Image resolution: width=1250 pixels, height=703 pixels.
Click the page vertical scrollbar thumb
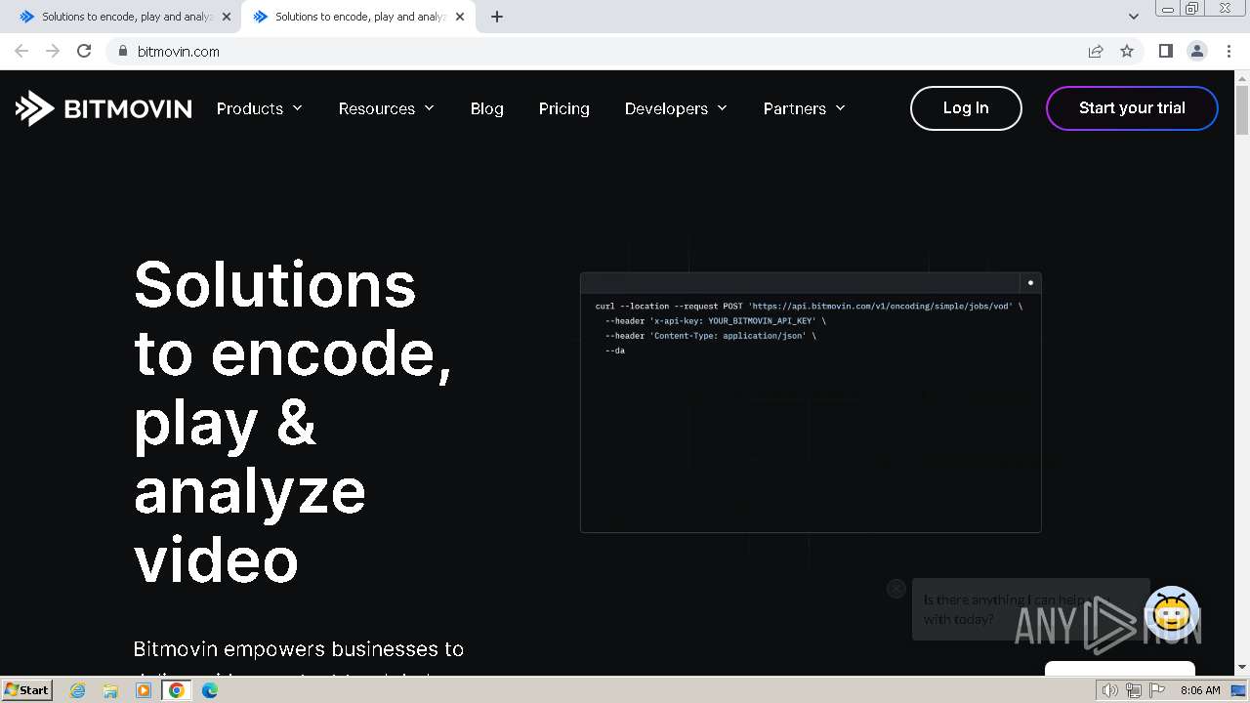pyautogui.click(x=1242, y=111)
